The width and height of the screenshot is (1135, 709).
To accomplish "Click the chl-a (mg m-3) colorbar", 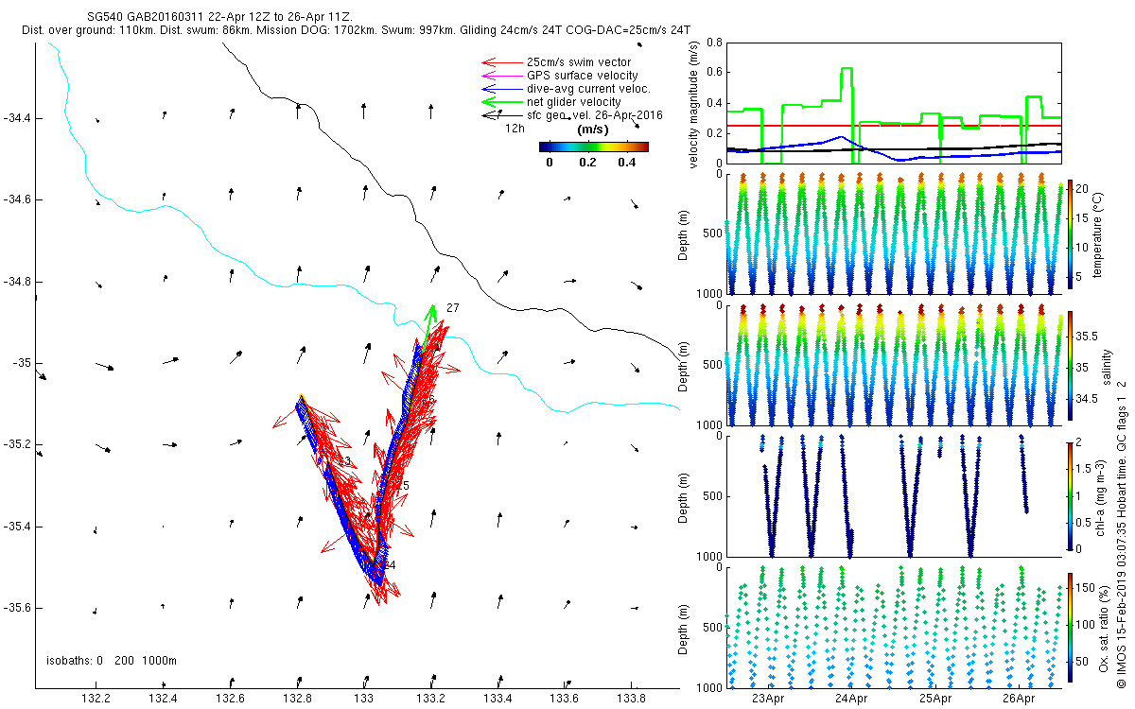I will click(x=1070, y=495).
